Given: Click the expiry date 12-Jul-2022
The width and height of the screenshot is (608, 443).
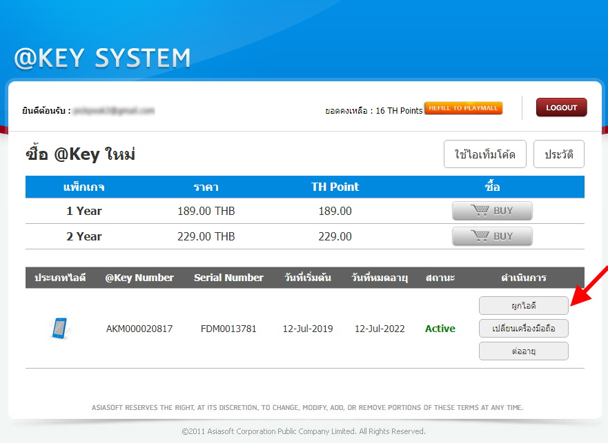Looking at the screenshot, I should (380, 329).
